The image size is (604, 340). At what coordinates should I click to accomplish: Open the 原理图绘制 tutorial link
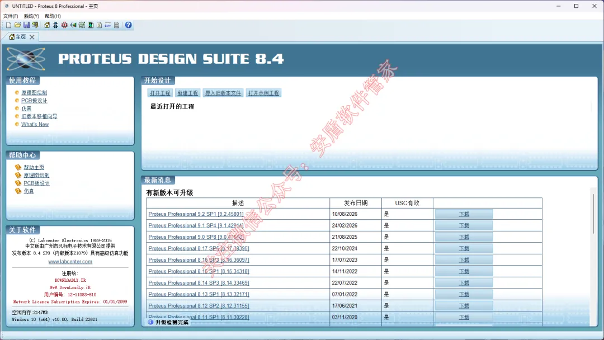[34, 93]
